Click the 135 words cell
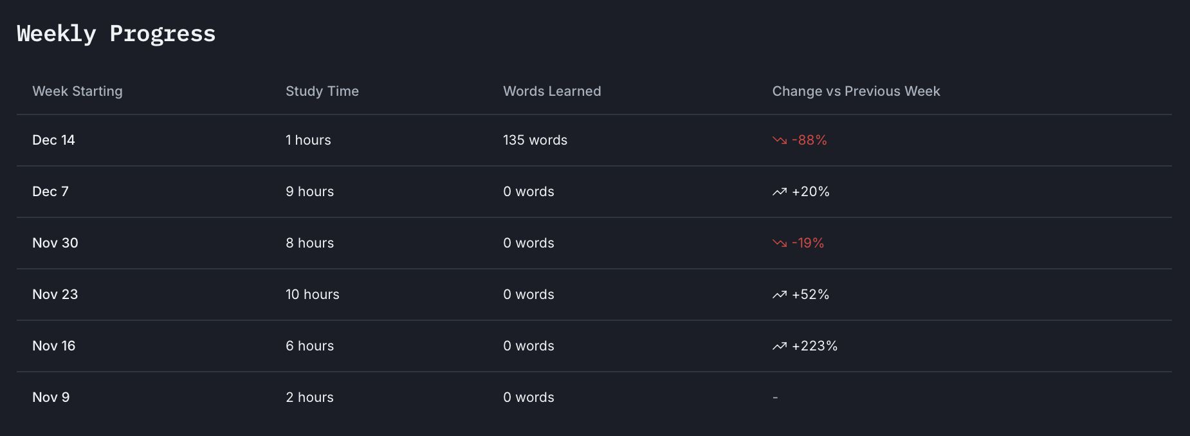This screenshot has width=1190, height=436. pos(535,140)
